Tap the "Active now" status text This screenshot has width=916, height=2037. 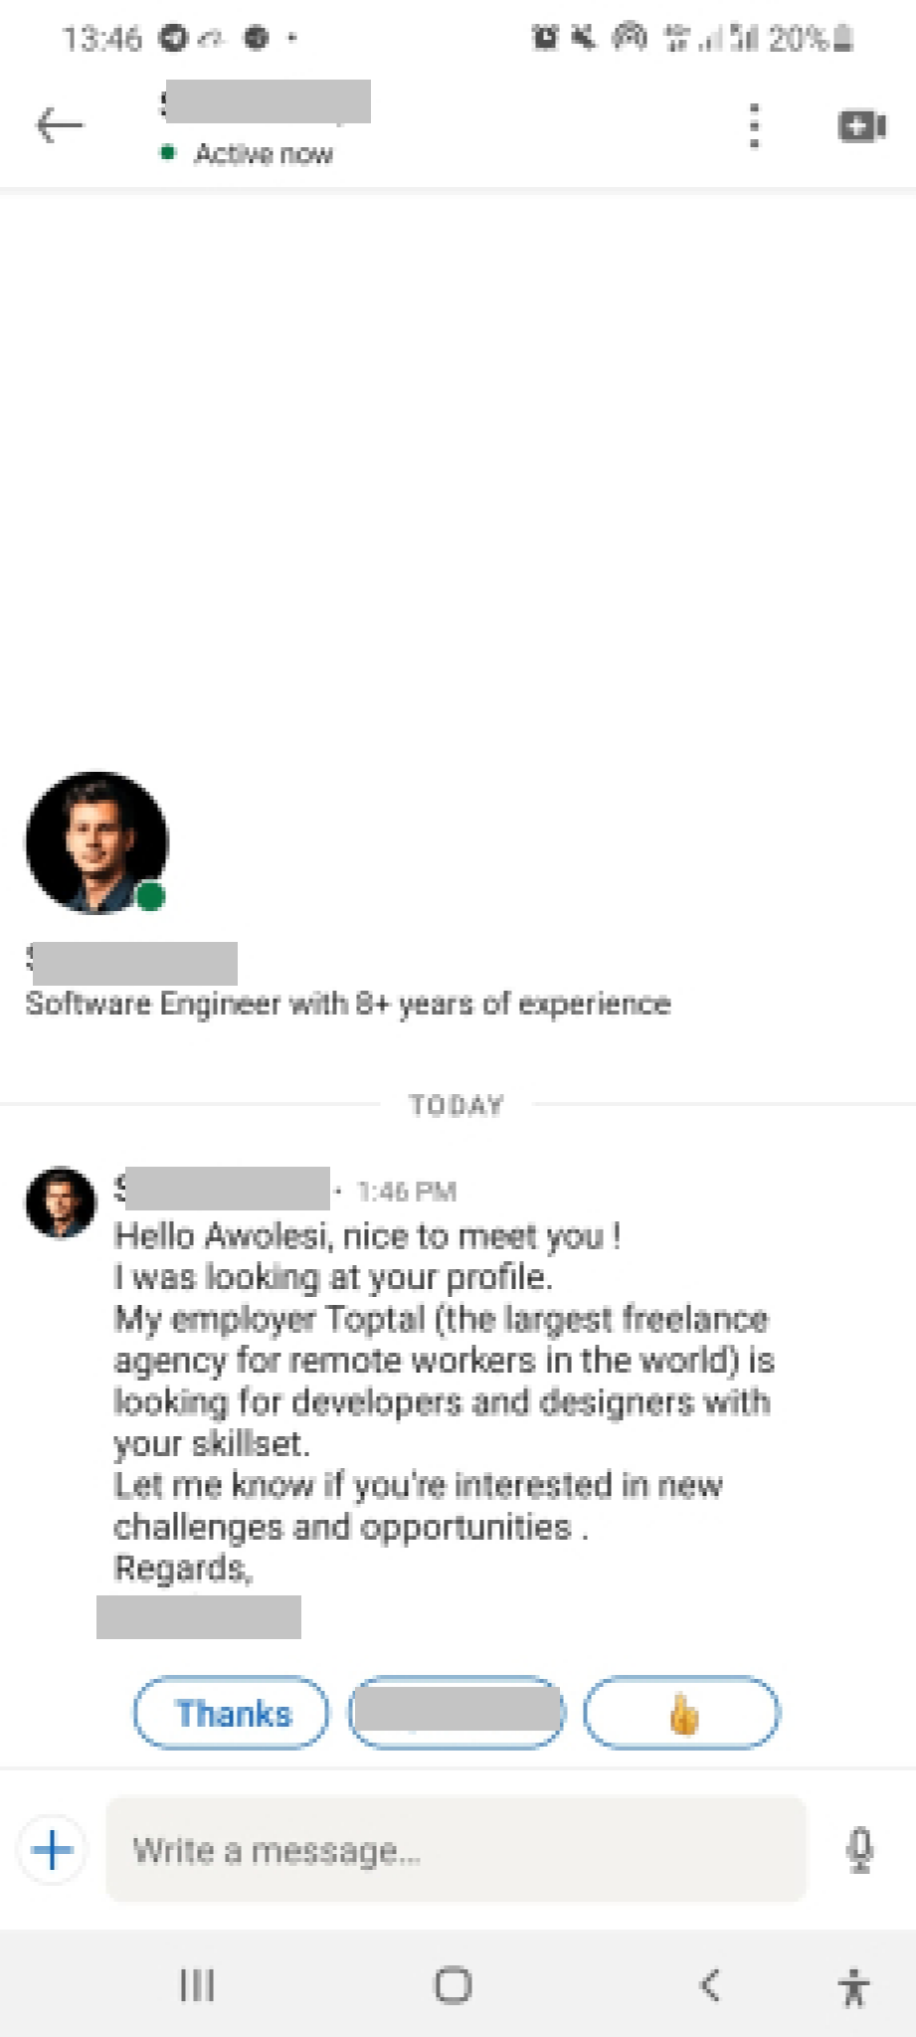pyautogui.click(x=264, y=154)
